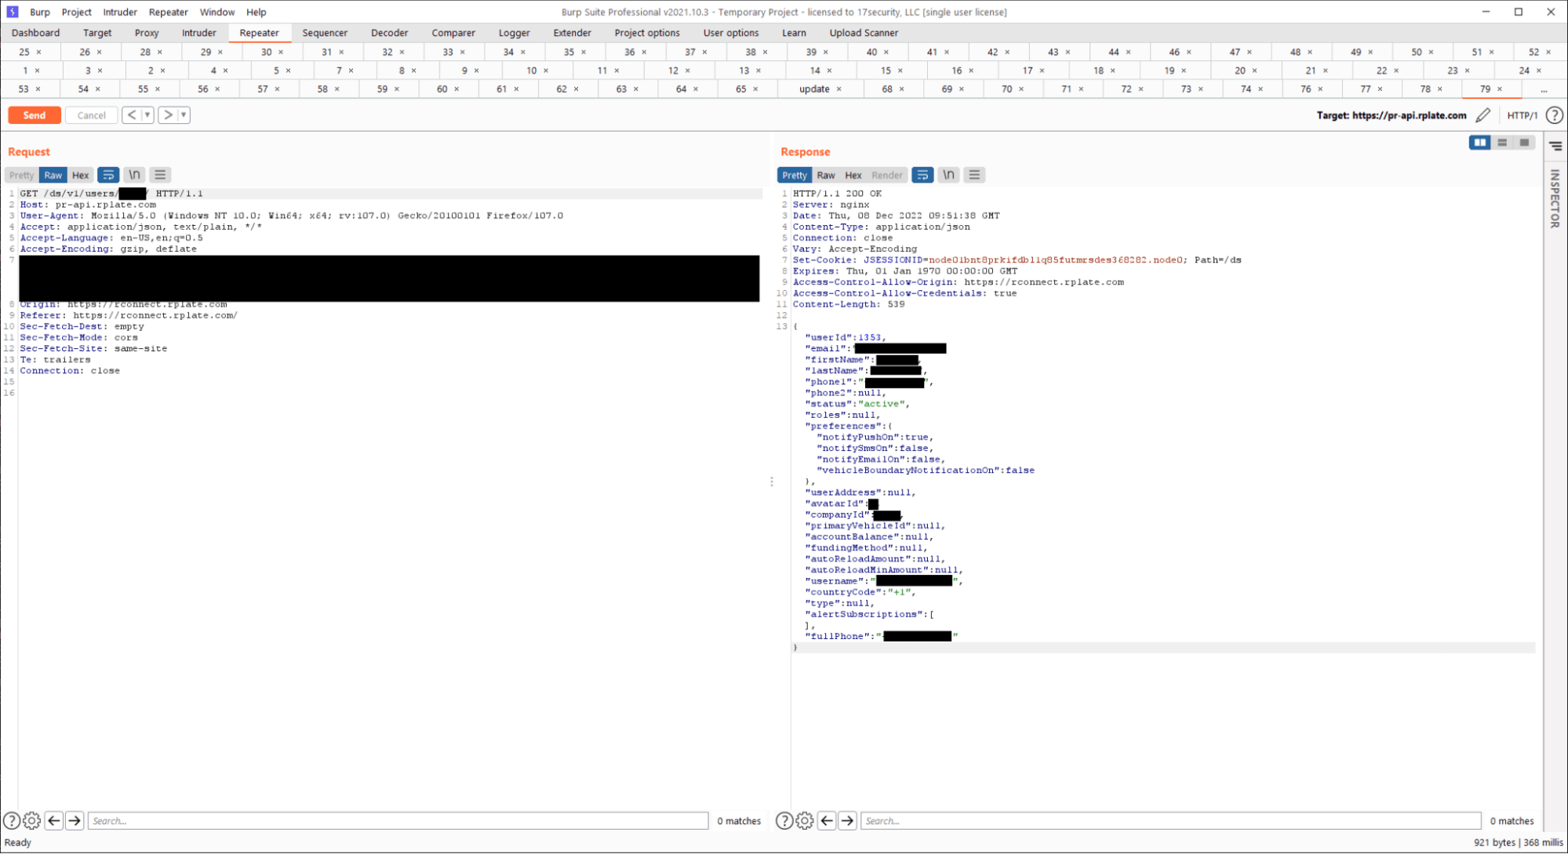Open Request message editor hamburger menu
The width and height of the screenshot is (1568, 854).
pos(160,175)
